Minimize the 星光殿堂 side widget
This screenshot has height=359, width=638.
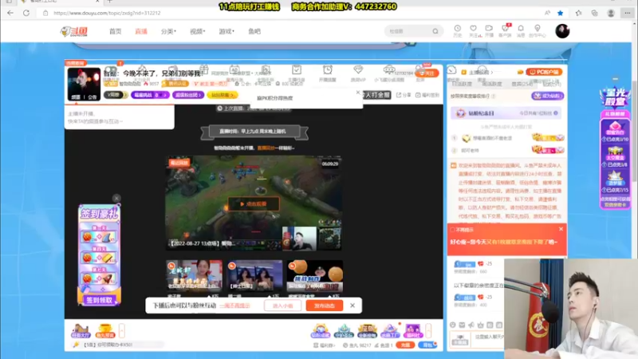[x=615, y=78]
